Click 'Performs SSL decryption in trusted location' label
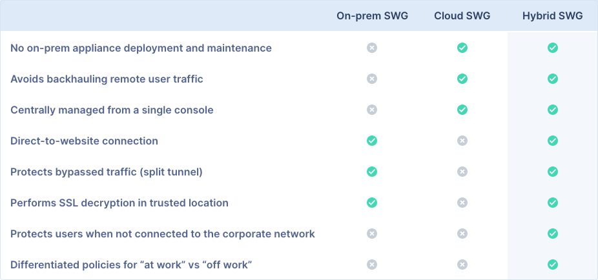This screenshot has height=280, width=598. click(x=119, y=203)
